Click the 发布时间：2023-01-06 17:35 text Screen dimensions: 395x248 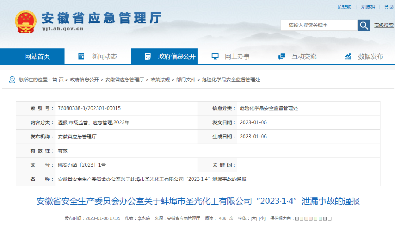pyautogui.click(x=93, y=218)
